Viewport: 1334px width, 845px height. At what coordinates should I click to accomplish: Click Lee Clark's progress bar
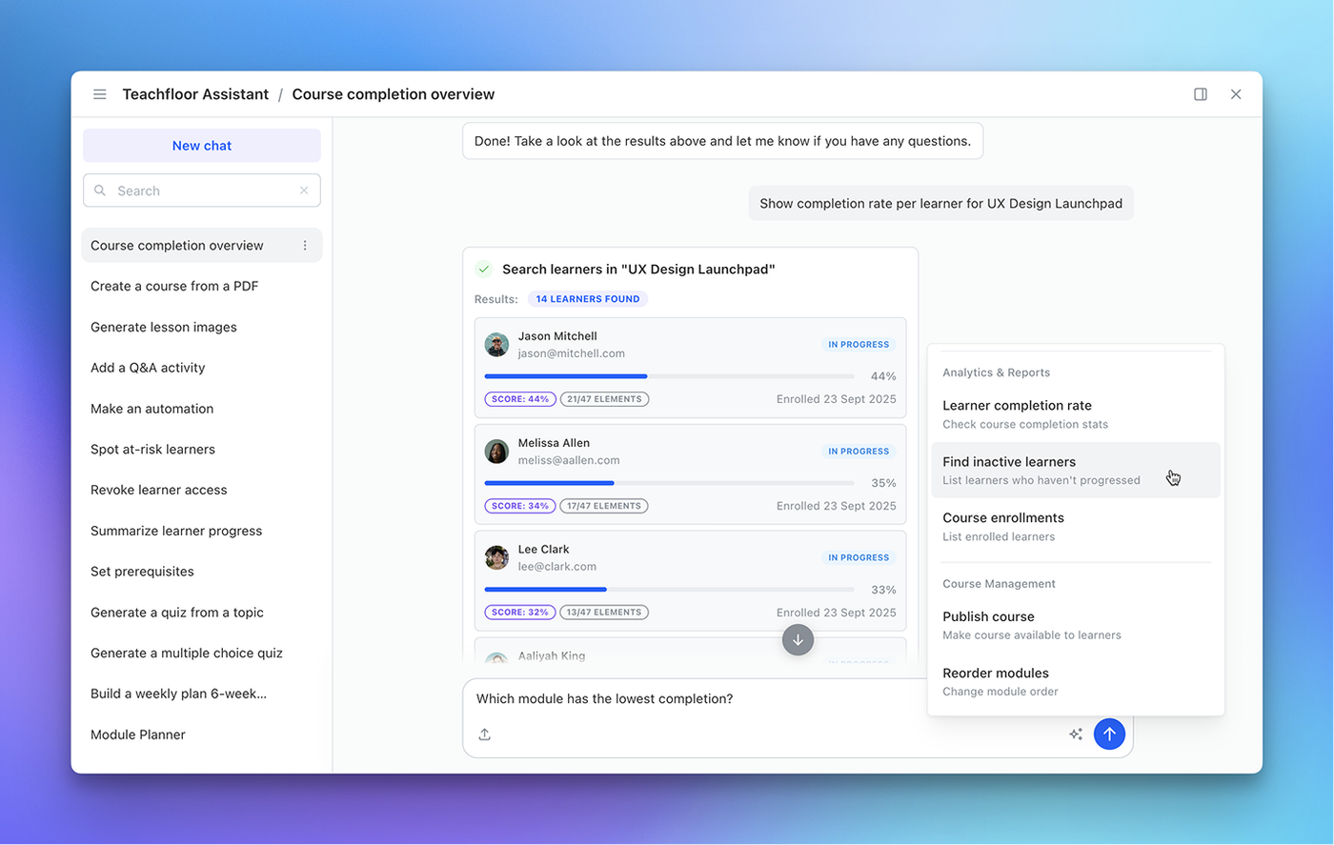coord(670,590)
